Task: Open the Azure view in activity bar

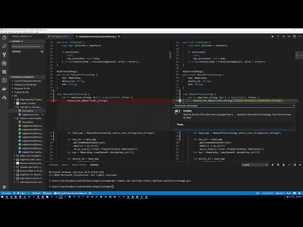Action: click(x=4, y=97)
